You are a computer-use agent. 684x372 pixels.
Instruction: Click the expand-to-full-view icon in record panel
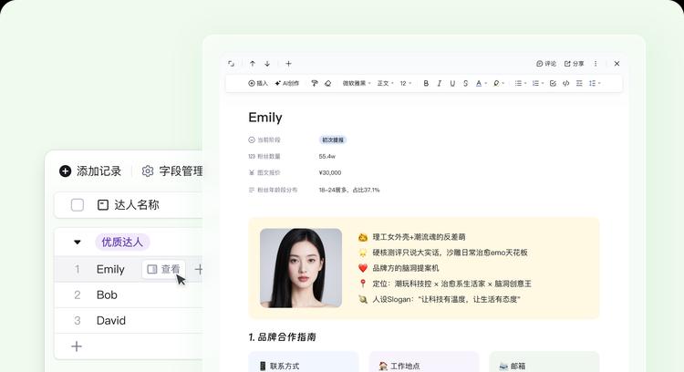pos(232,64)
